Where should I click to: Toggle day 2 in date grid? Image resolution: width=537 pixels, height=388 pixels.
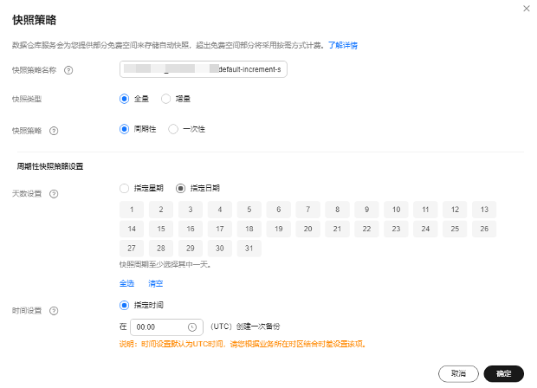161,210
